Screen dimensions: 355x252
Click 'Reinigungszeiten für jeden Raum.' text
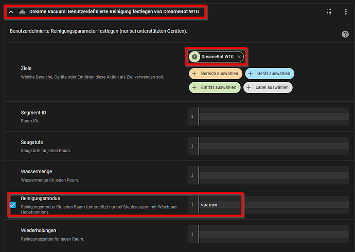tap(52, 239)
